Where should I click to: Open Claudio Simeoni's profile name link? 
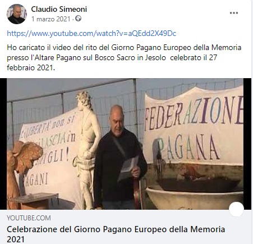tap(59, 9)
